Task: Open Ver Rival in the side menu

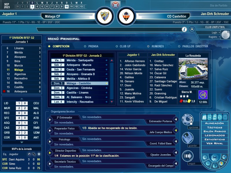Action: coord(215,143)
